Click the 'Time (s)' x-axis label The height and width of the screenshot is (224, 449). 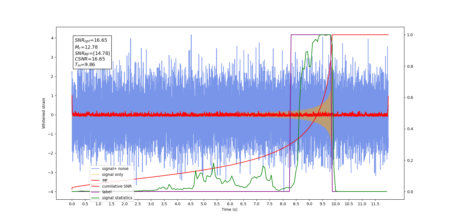[230, 209]
